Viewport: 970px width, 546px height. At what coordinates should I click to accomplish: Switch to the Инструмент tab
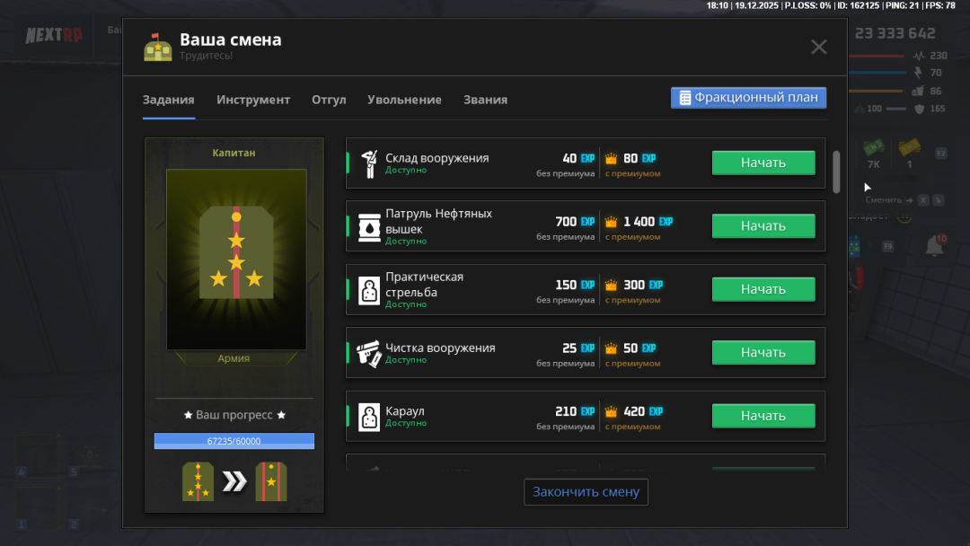tap(253, 100)
